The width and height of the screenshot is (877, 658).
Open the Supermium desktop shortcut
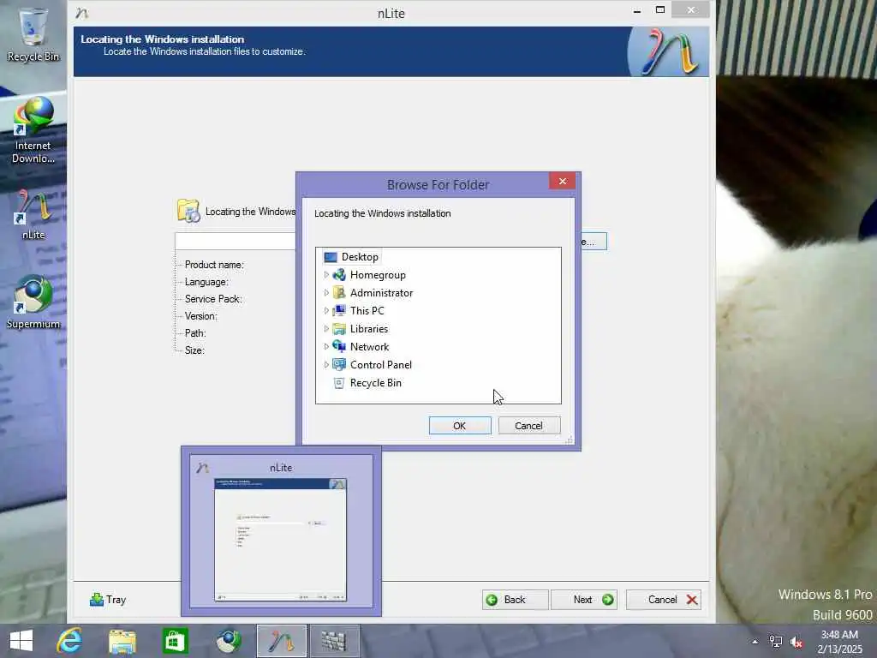(x=33, y=302)
